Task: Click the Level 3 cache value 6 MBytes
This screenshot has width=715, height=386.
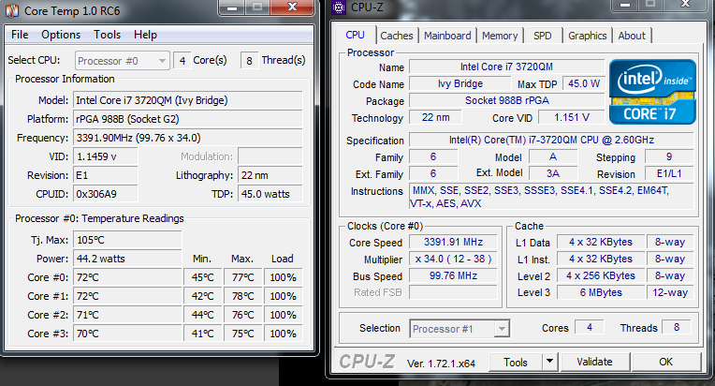Action: (601, 292)
